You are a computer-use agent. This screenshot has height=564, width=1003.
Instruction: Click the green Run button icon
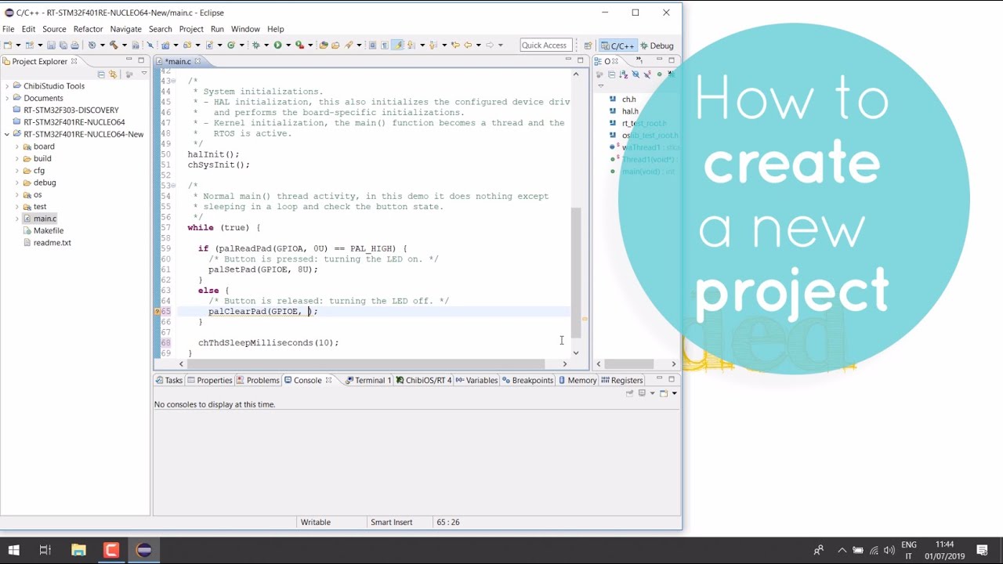[x=277, y=45]
